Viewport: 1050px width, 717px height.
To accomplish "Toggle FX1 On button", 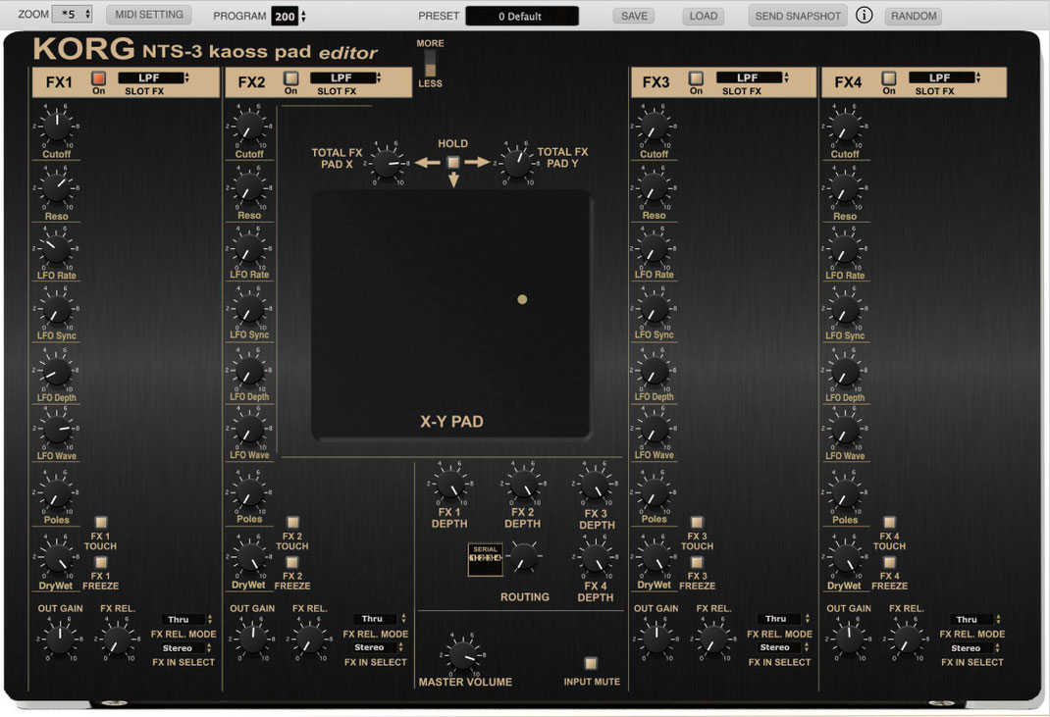I will click(x=98, y=78).
